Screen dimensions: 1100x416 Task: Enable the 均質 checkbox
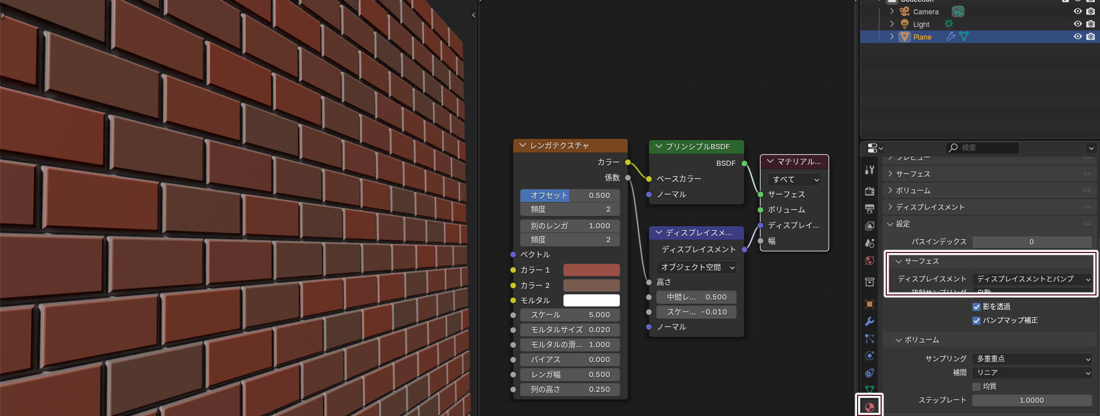(977, 387)
